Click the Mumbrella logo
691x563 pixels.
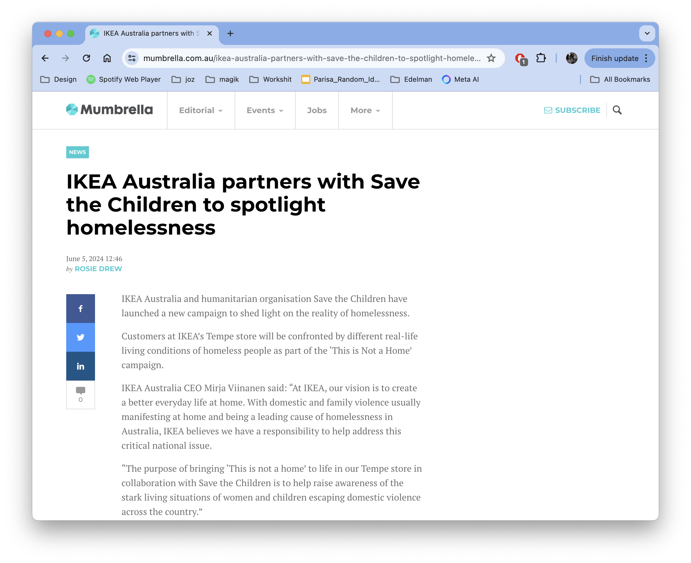click(109, 110)
